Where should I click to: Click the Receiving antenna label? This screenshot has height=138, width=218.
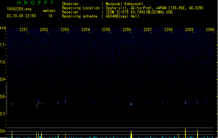coord(80,16)
